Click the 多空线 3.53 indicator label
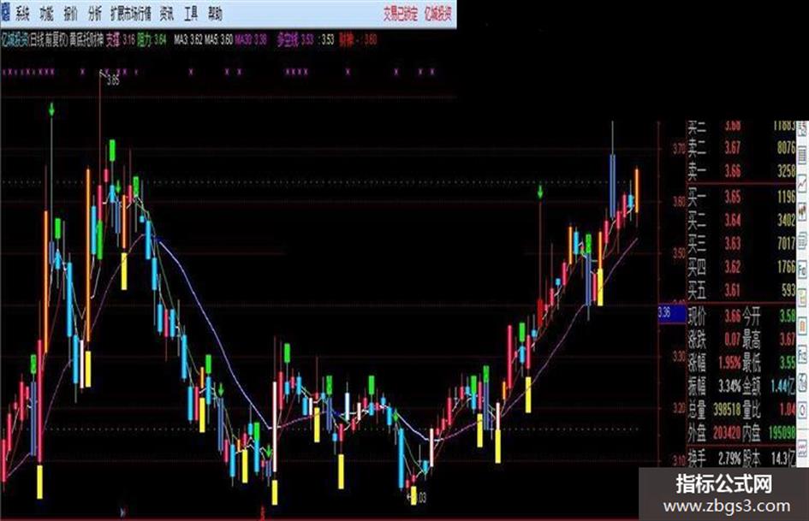 pos(294,40)
